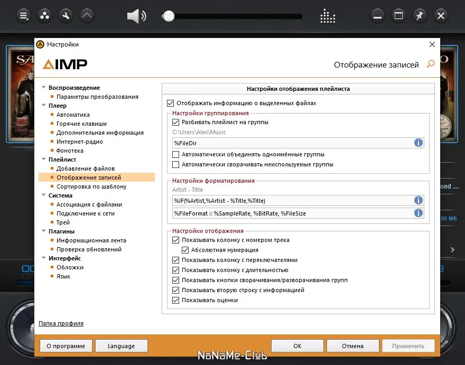Click the Отмена button
The height and width of the screenshot is (365, 465).
352,346
